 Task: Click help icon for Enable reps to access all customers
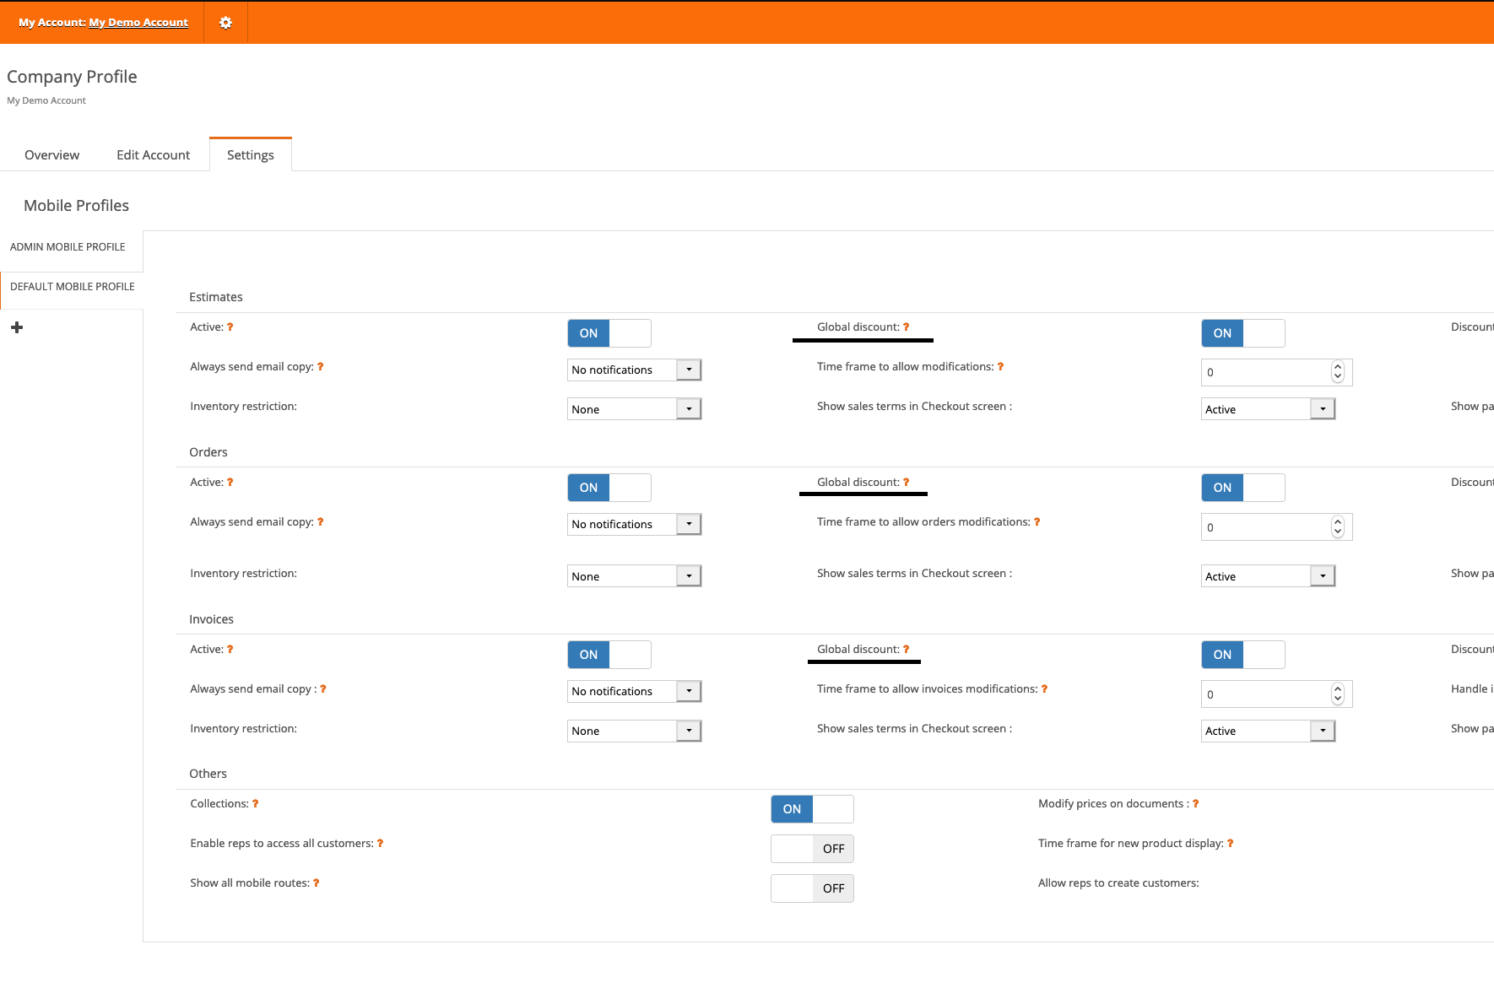pyautogui.click(x=380, y=844)
